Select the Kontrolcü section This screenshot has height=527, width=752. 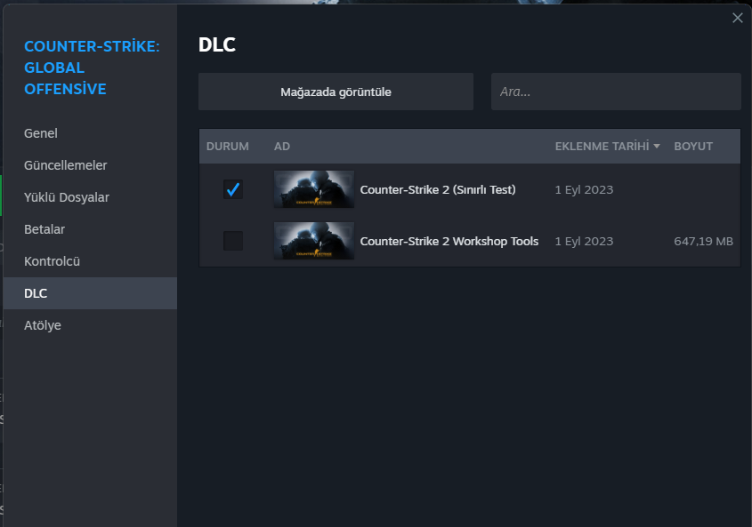90,261
